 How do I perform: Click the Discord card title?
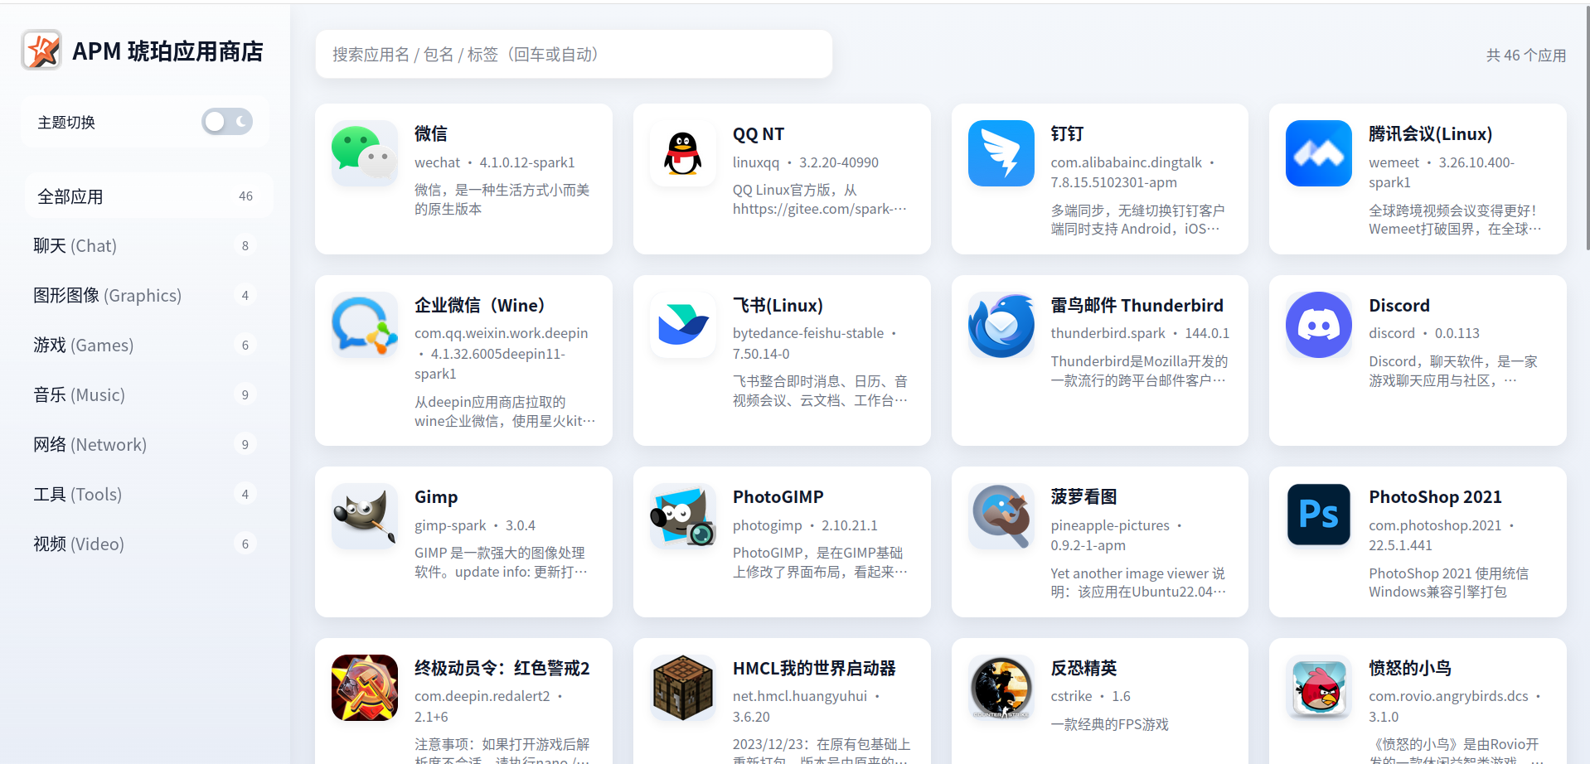pyautogui.click(x=1399, y=306)
